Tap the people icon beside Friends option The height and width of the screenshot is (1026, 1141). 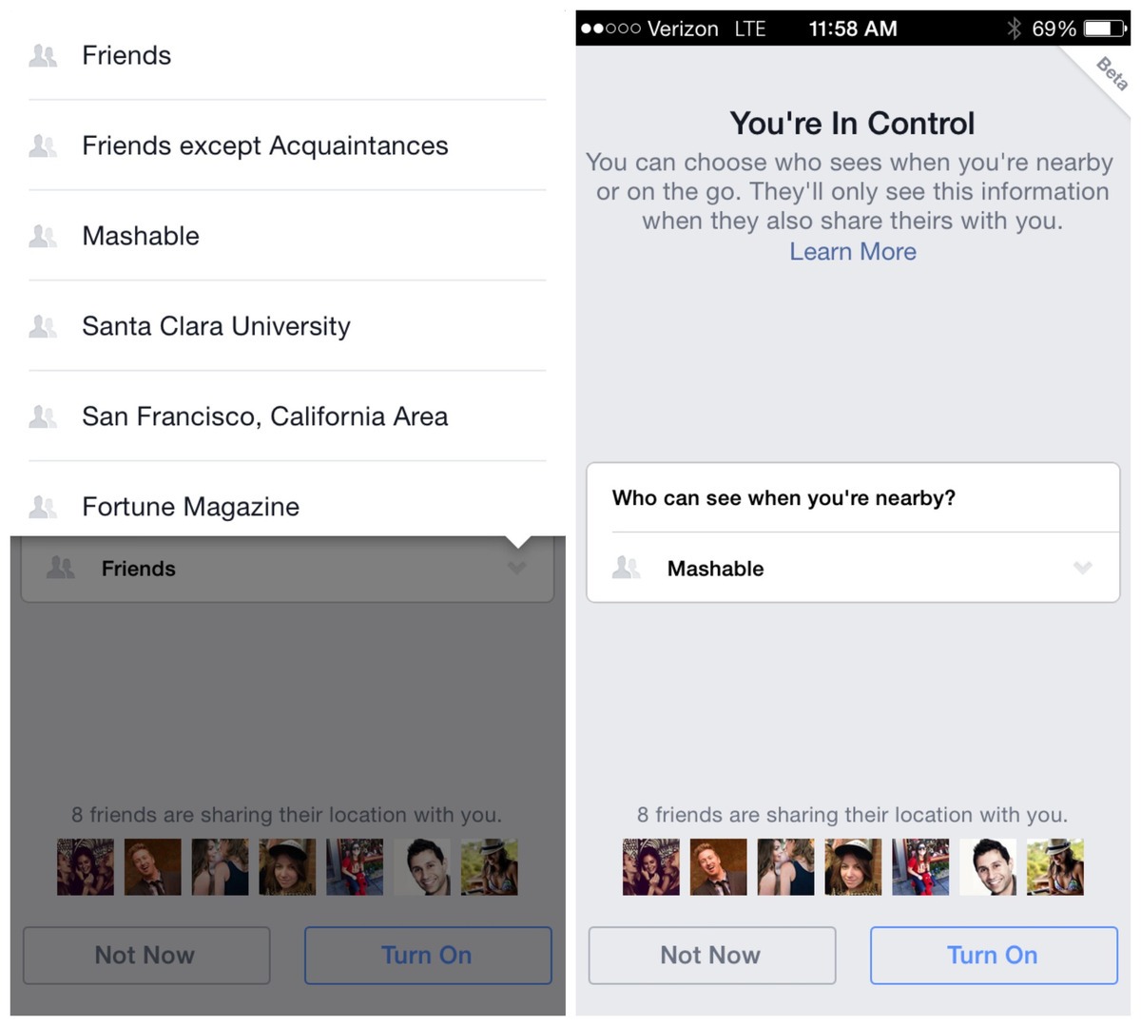(x=43, y=55)
